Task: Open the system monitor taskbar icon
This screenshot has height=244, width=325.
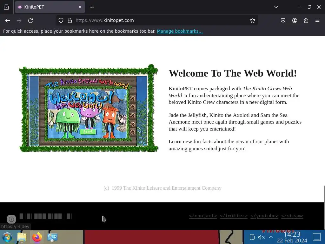Action: point(52,237)
